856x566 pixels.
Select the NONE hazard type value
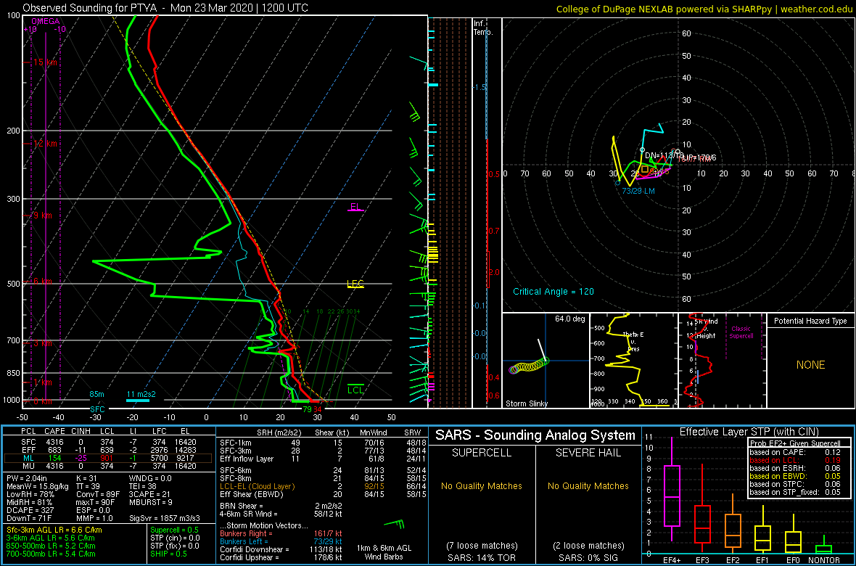click(810, 365)
